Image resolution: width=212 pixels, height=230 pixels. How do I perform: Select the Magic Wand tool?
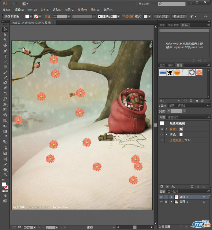click(x=5, y=40)
